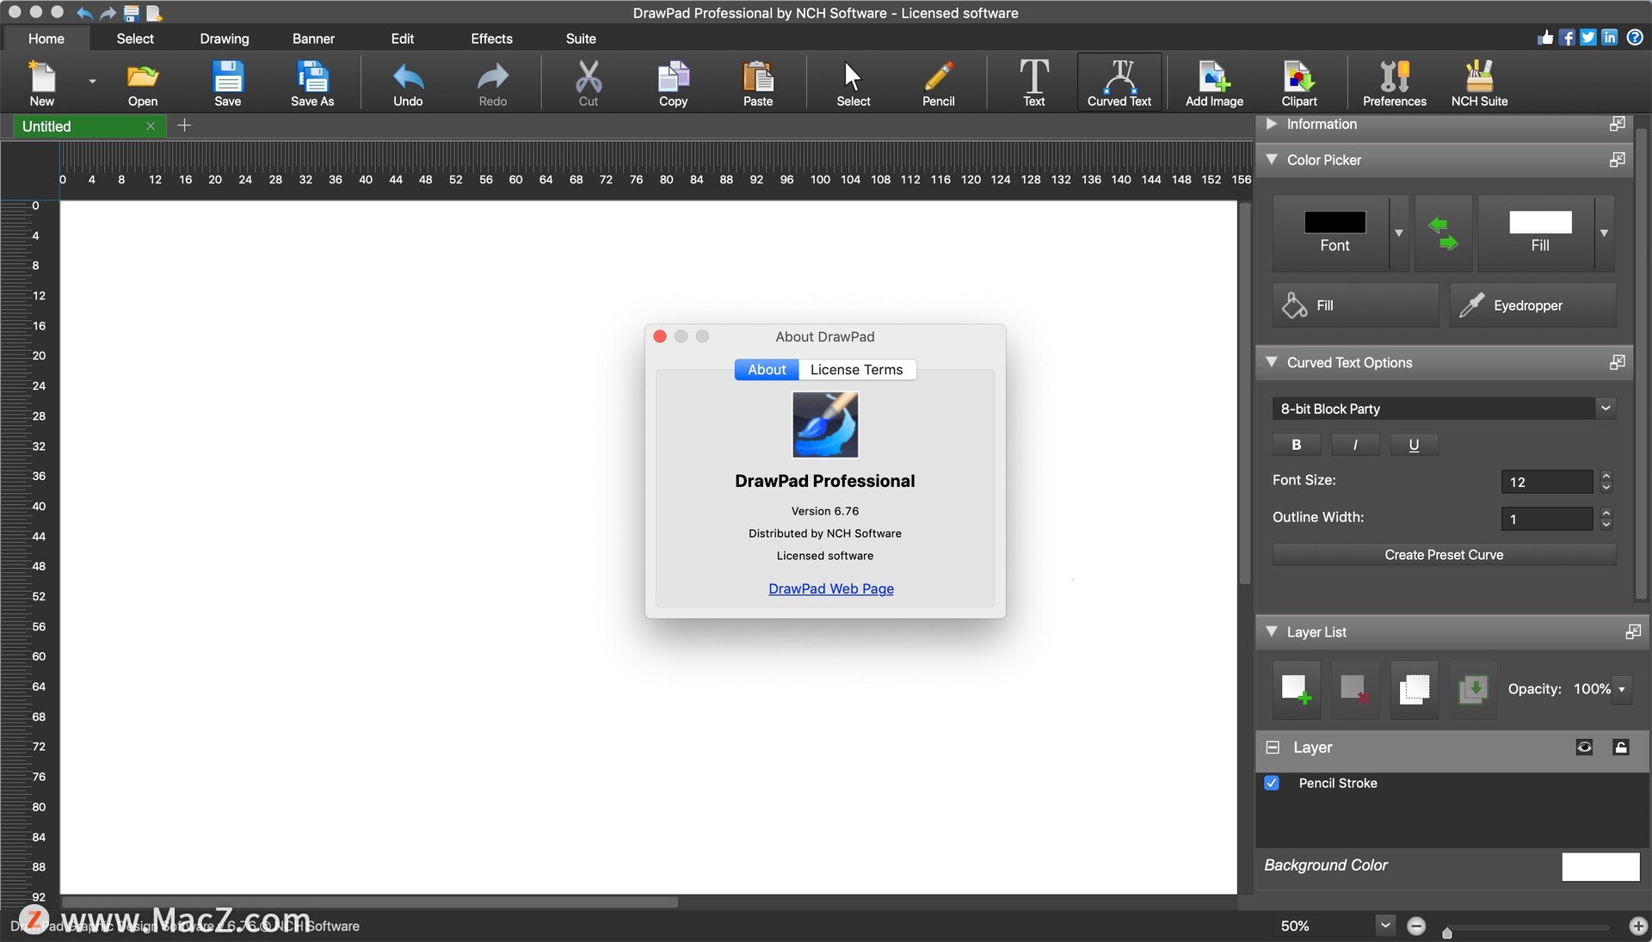Open the Opacity 100% dropdown

tap(1621, 689)
